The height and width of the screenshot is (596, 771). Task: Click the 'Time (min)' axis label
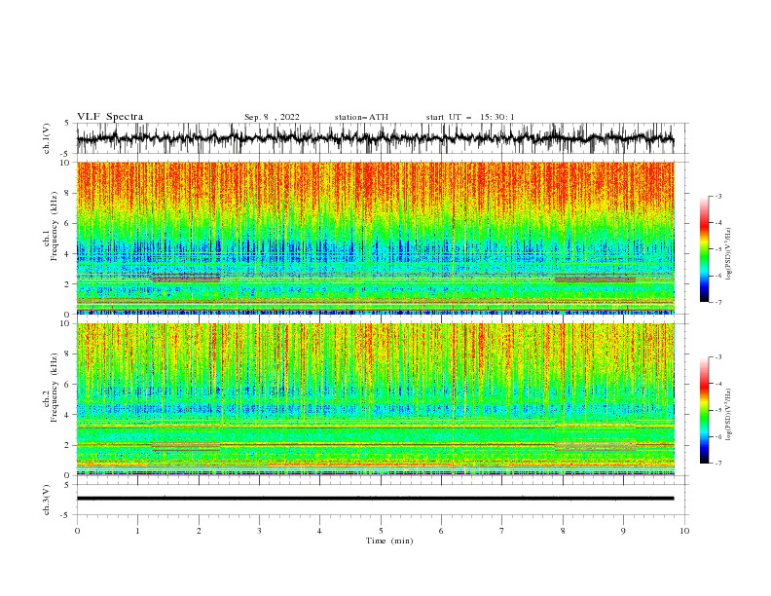389,540
